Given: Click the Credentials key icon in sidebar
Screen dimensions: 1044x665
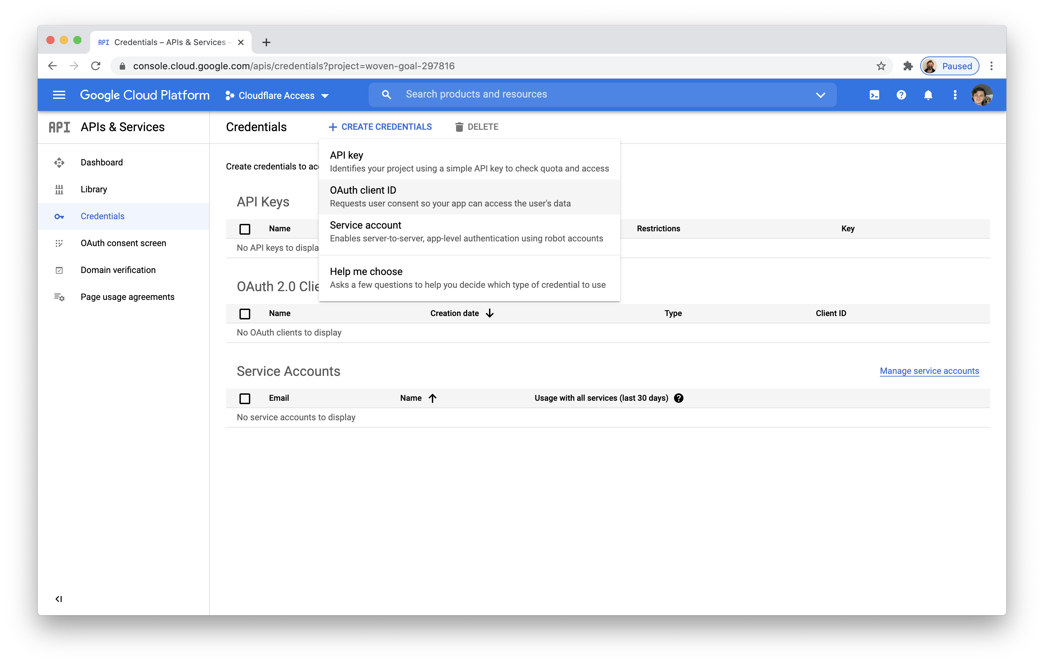Looking at the screenshot, I should tap(59, 215).
